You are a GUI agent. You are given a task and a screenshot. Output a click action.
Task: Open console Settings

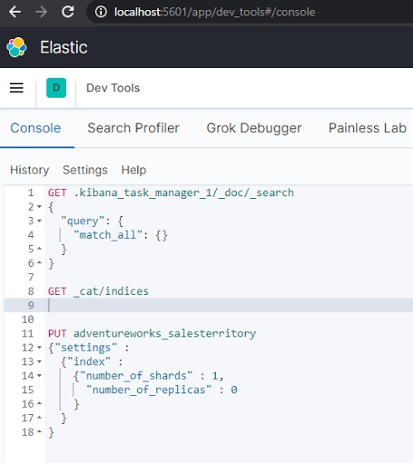(x=85, y=170)
